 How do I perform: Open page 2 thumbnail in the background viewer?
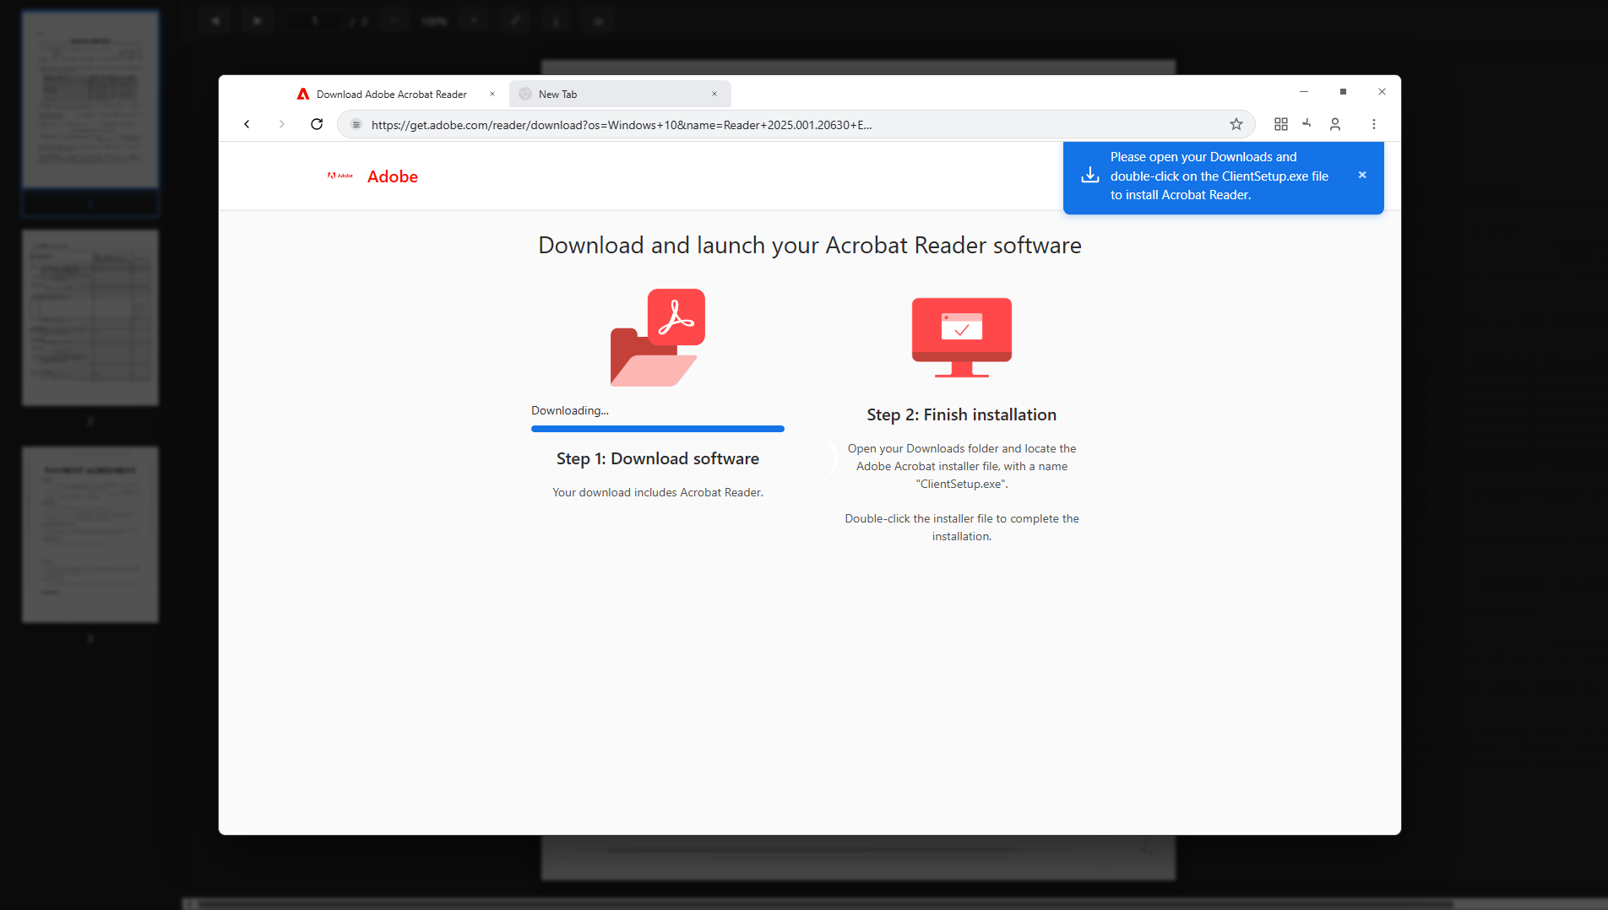90,317
